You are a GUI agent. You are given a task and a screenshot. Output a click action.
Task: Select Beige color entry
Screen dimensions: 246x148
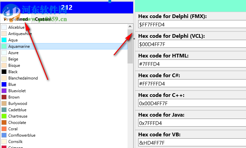(64, 59)
